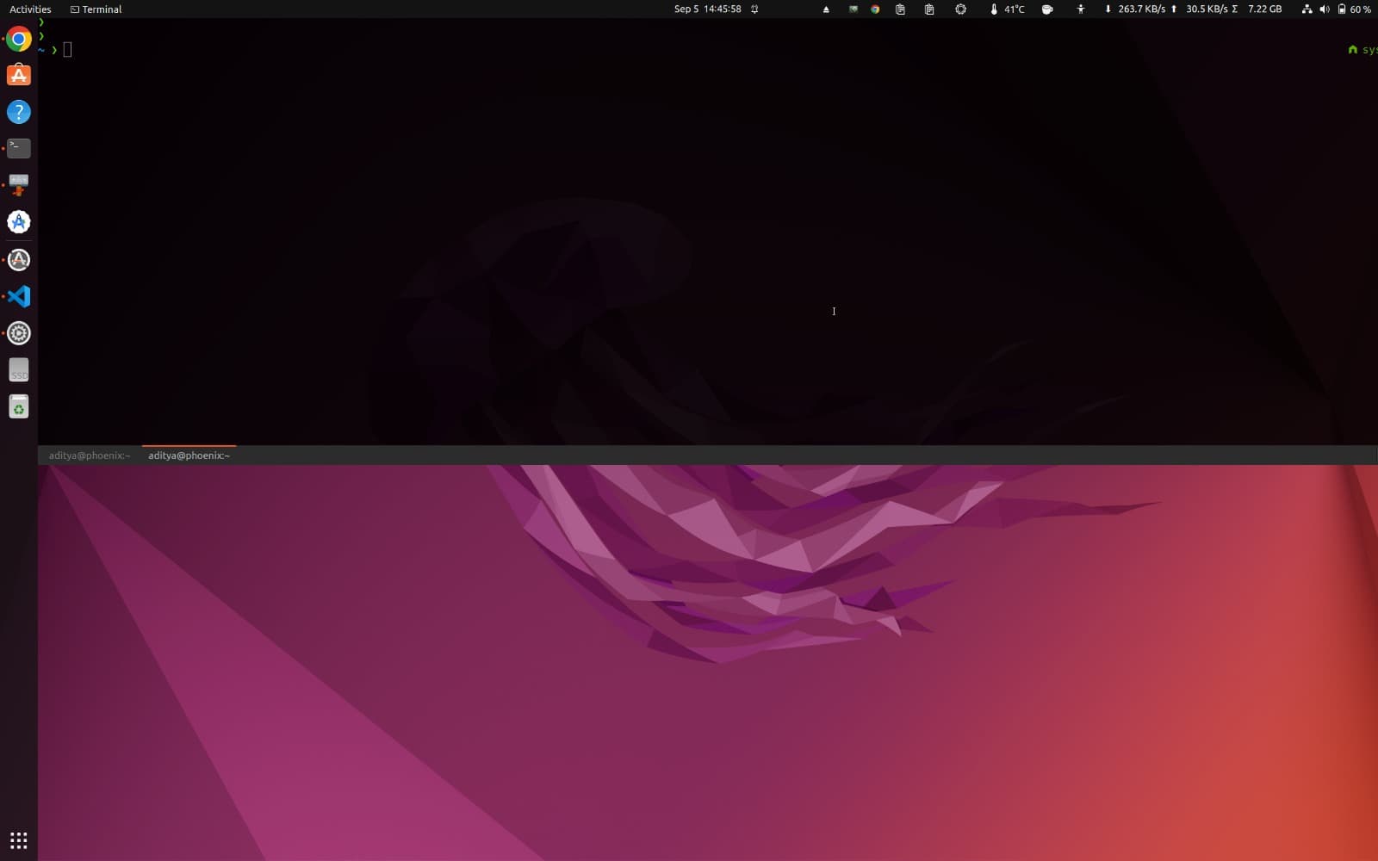Click the 41°C temperature indicator
Image resolution: width=1378 pixels, height=861 pixels.
click(1008, 9)
